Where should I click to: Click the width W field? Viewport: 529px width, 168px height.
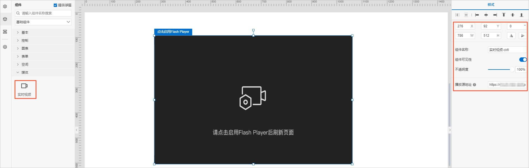pos(465,36)
